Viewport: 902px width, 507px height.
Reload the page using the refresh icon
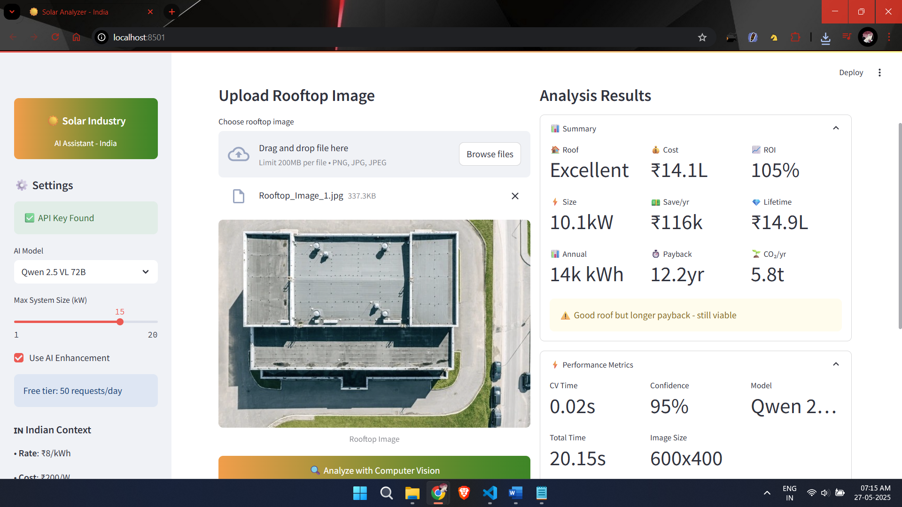click(55, 37)
